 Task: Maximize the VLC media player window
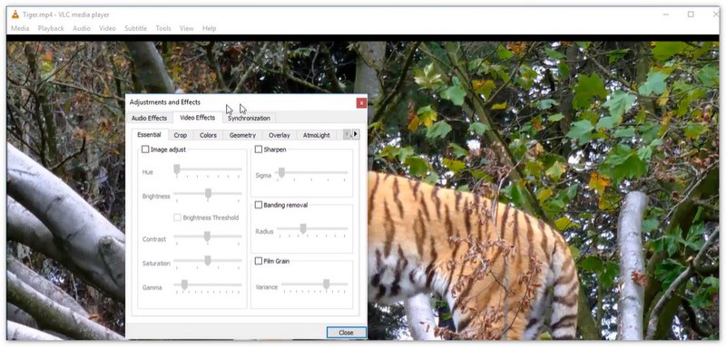691,14
